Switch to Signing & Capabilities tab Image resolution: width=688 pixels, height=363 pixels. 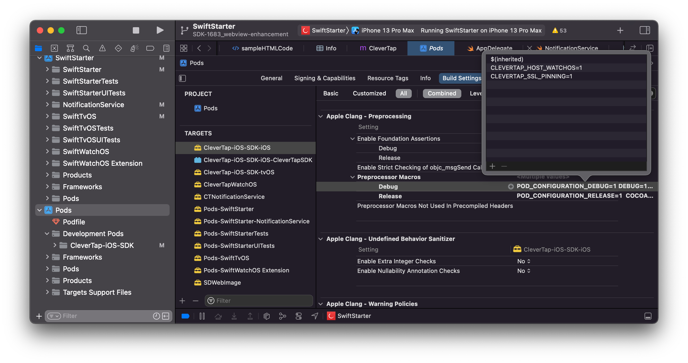325,78
